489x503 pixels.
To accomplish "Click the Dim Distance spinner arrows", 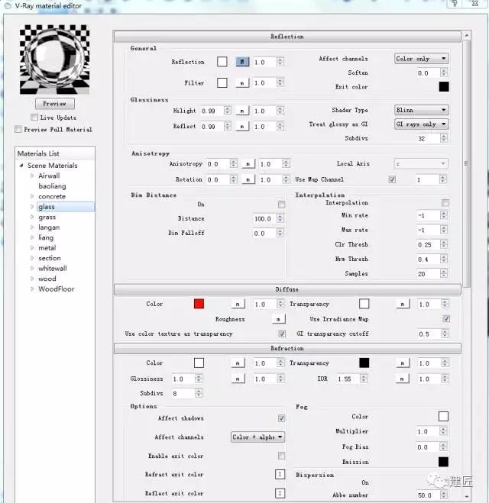I will [x=280, y=218].
